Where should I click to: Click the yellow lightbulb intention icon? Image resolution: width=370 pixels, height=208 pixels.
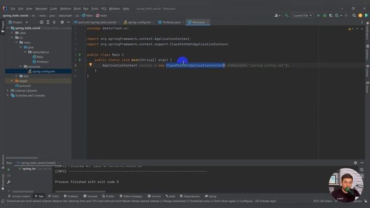coord(91,65)
